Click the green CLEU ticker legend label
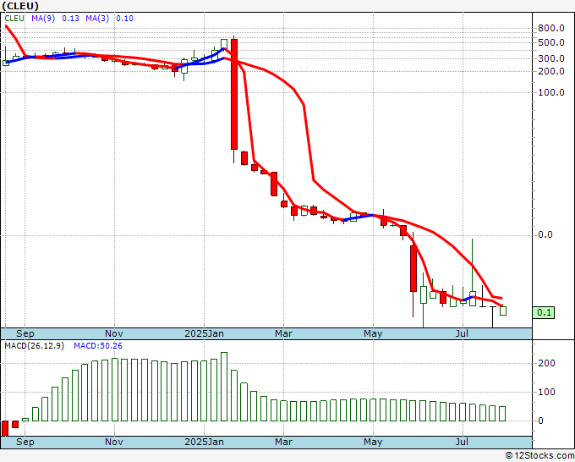575x462 pixels. click(14, 19)
